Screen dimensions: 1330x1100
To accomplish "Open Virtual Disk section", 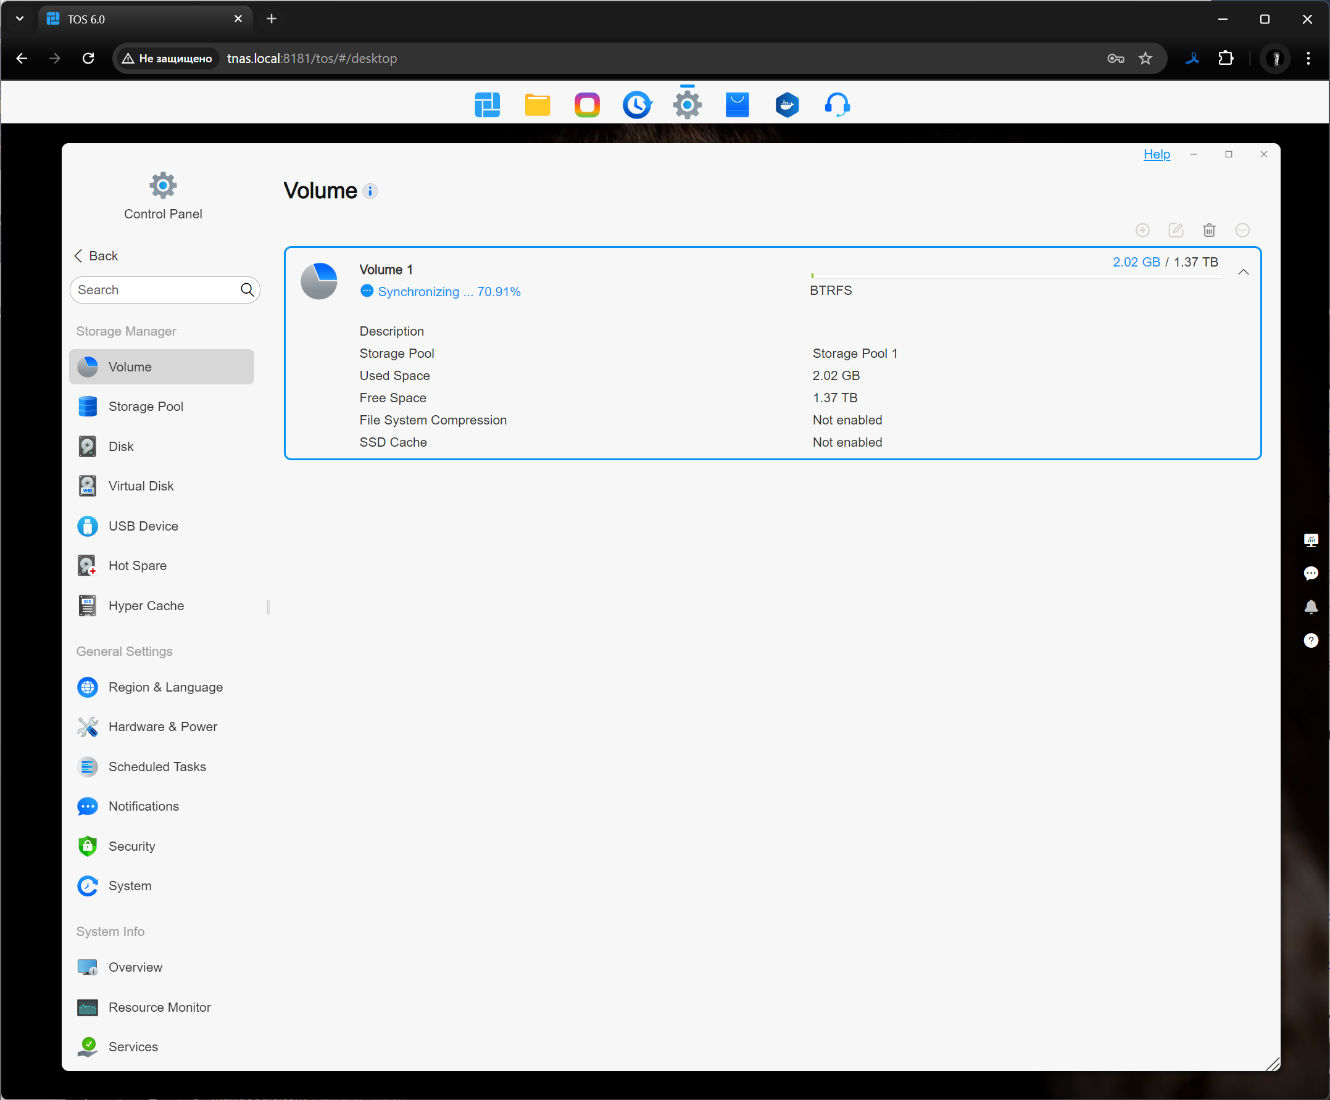I will 162,486.
